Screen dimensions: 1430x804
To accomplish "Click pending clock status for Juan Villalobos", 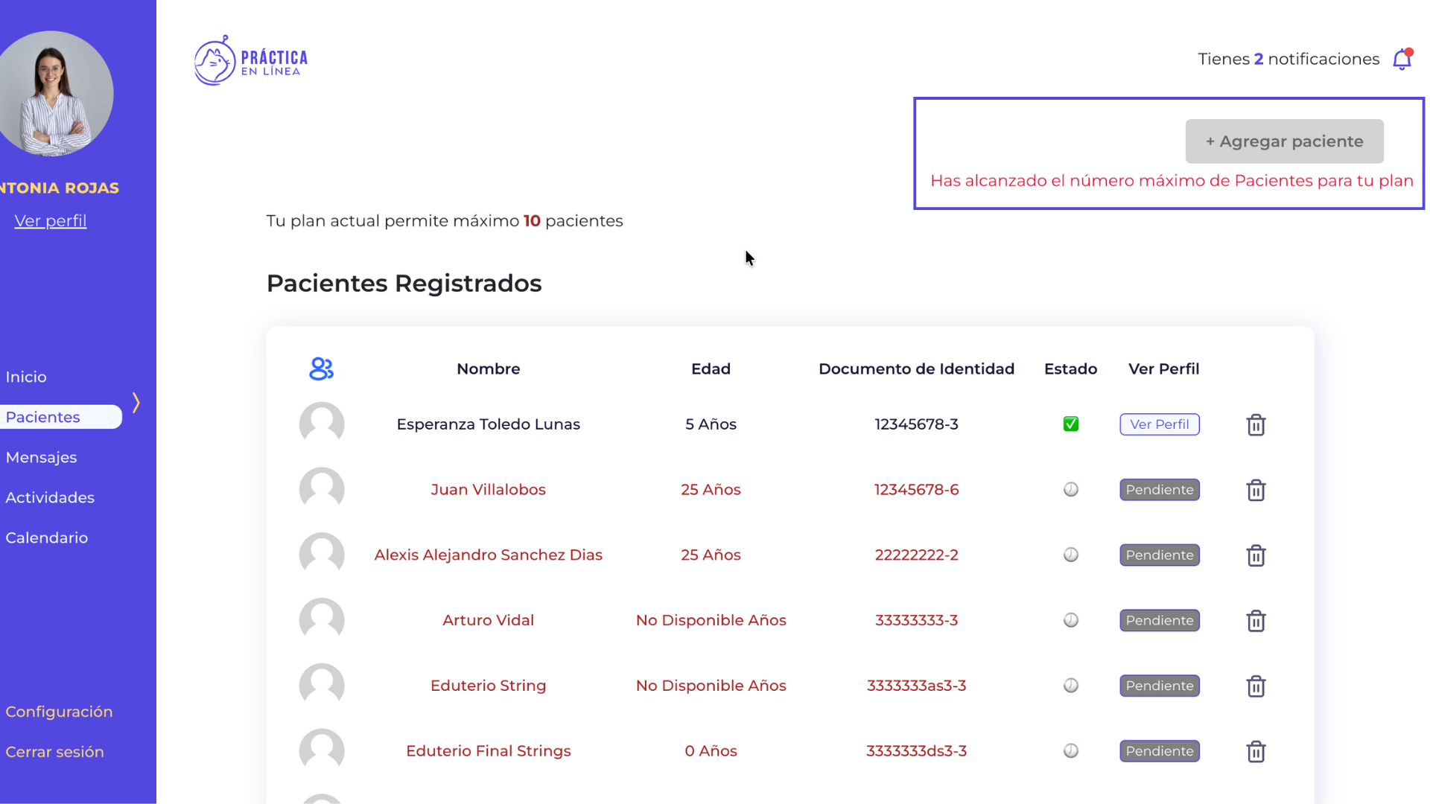I will tap(1070, 490).
